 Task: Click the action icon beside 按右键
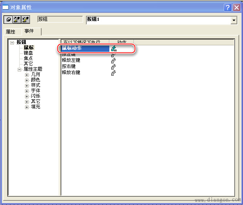(x=113, y=67)
